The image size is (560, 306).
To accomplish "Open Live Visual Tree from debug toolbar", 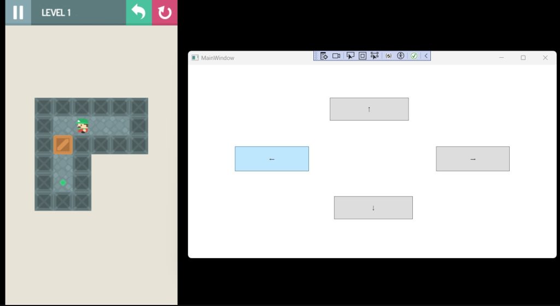I will 324,56.
